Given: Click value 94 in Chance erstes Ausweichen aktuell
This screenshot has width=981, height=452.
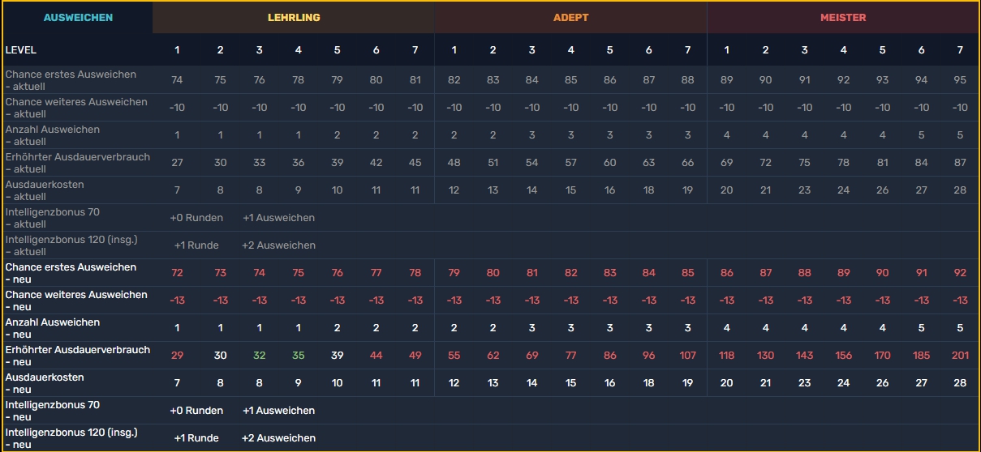Looking at the screenshot, I should pyautogui.click(x=921, y=79).
